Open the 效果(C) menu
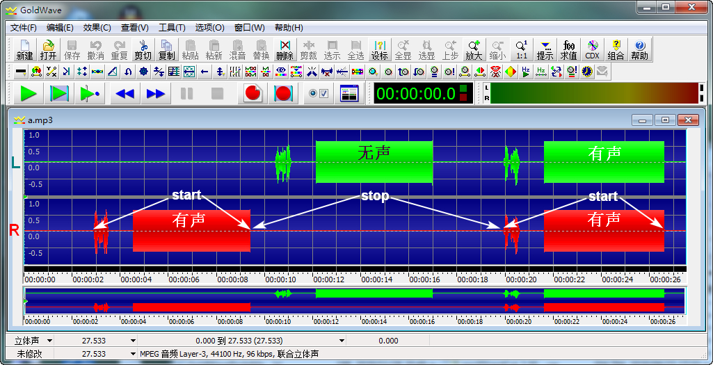This screenshot has height=365, width=713. [97, 28]
